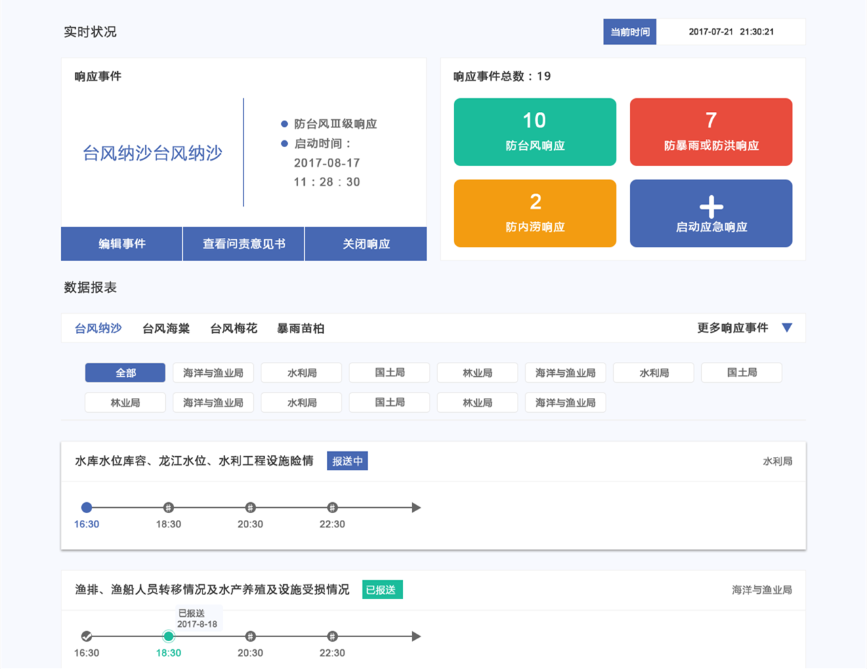Open the 更多响应事件 dropdown label
This screenshot has width=867, height=669.
pos(733,328)
